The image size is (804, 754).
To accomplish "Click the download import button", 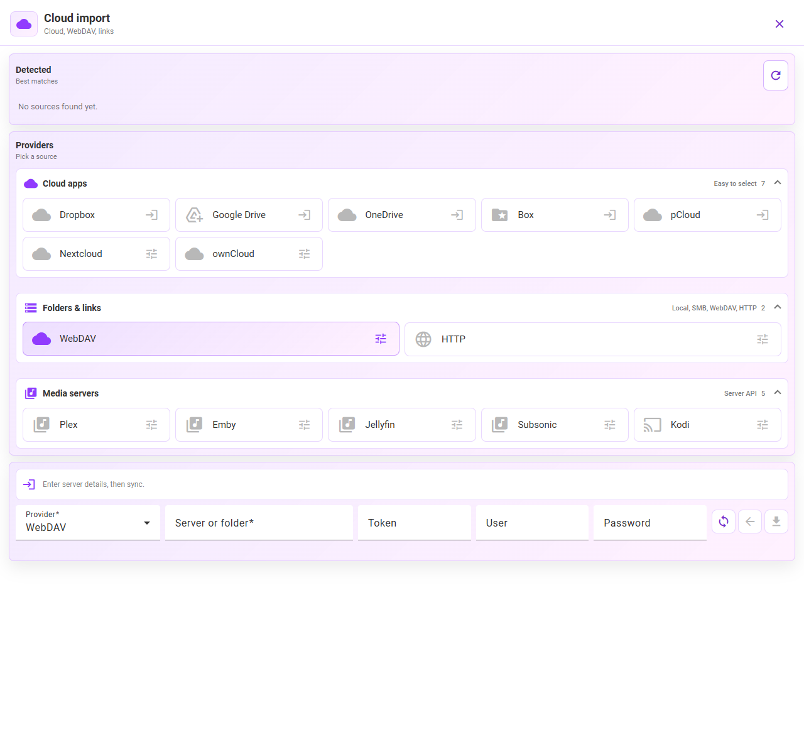I will (x=776, y=522).
